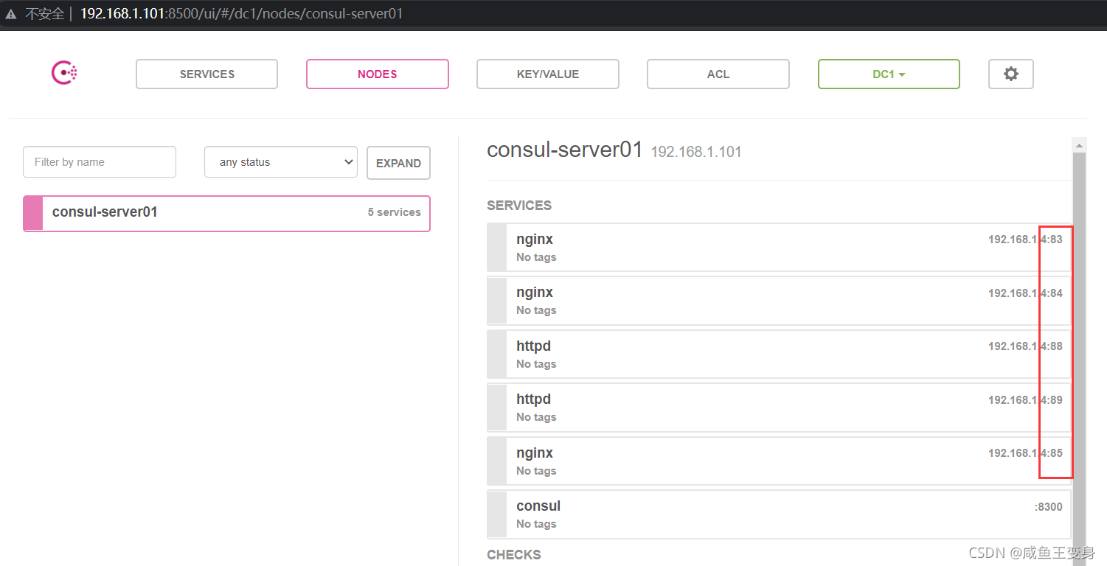The width and height of the screenshot is (1107, 566).
Task: Open the KEY/VALUE tab
Action: tap(548, 74)
